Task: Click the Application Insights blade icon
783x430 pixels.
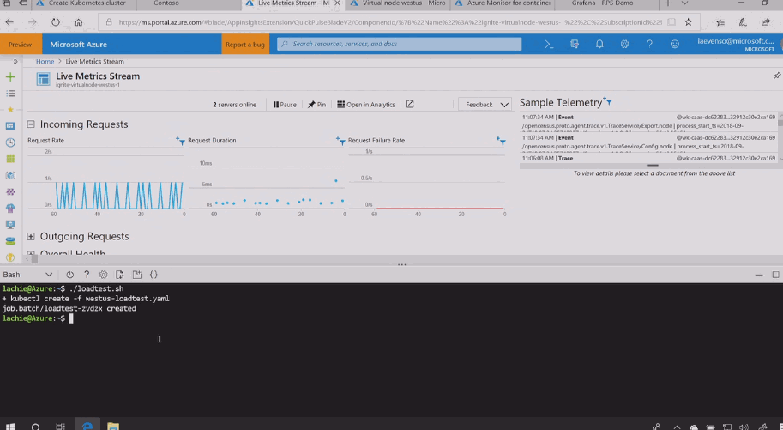Action: 44,79
